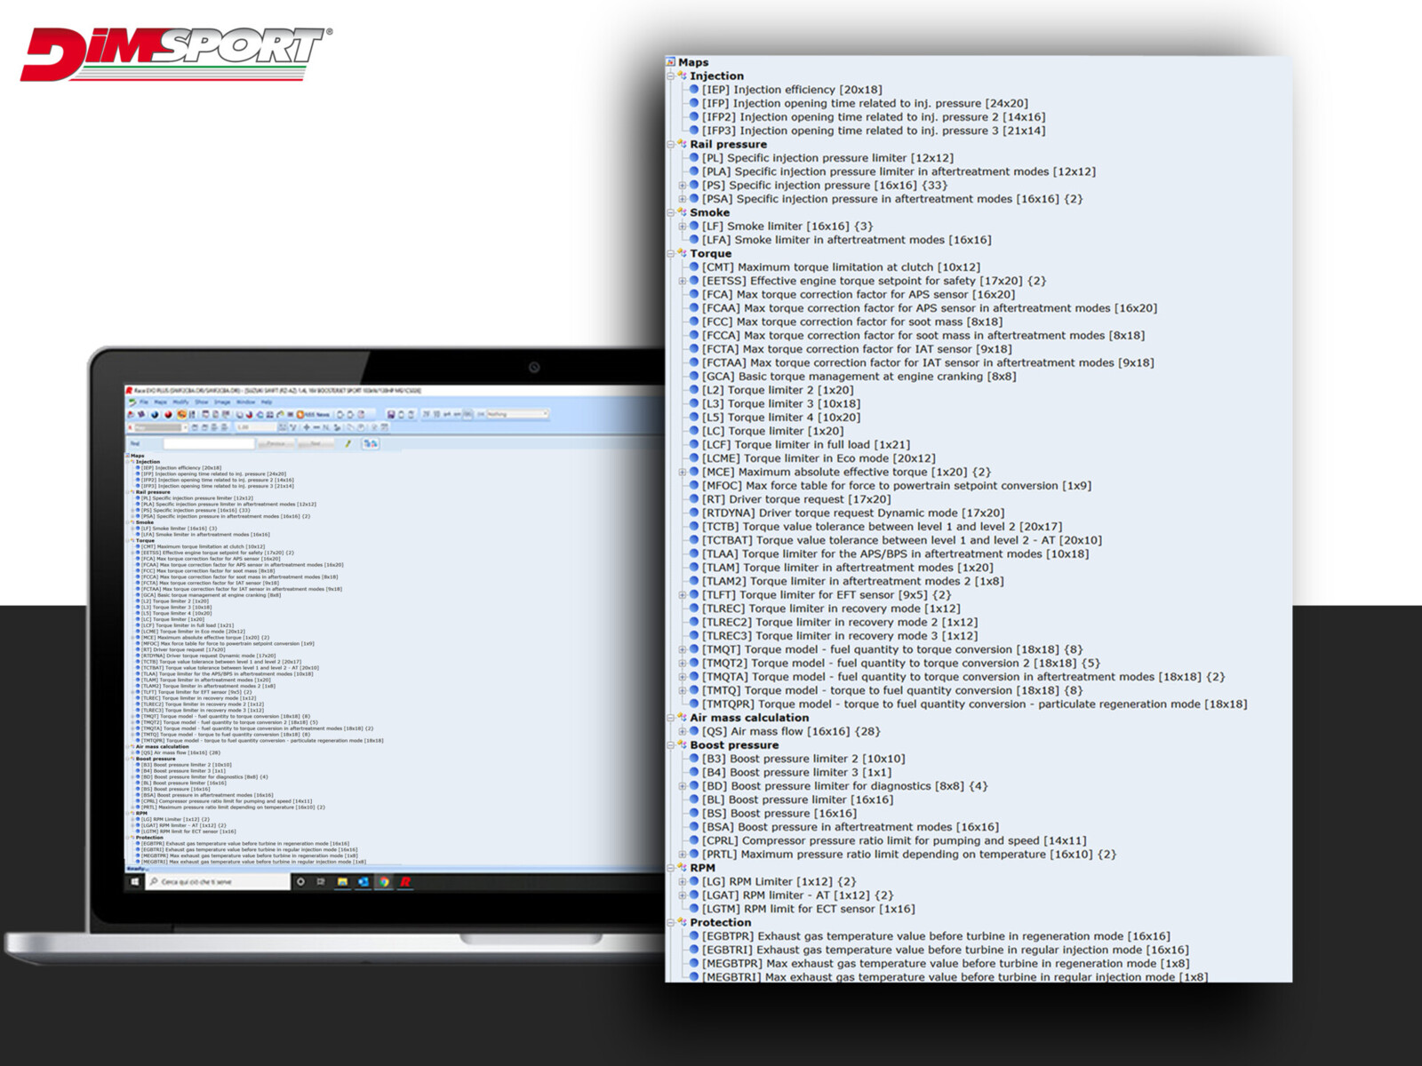Click the Boost pressure category icon
This screenshot has width=1422, height=1066.
[x=682, y=745]
